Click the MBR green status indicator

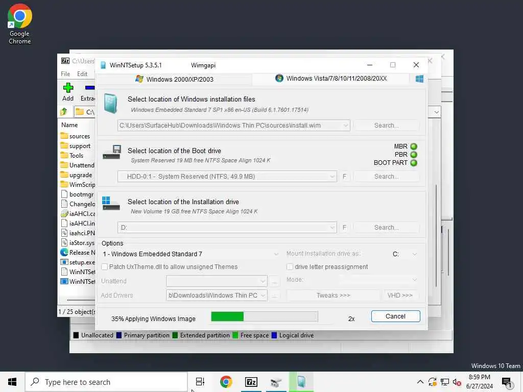(414, 146)
